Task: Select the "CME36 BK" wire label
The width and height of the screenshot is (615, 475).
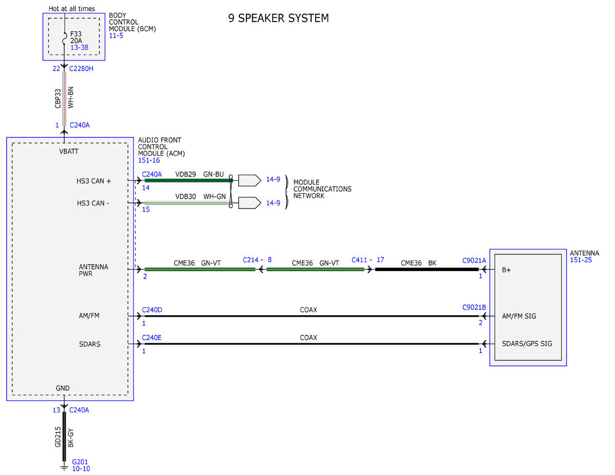Action: (419, 263)
